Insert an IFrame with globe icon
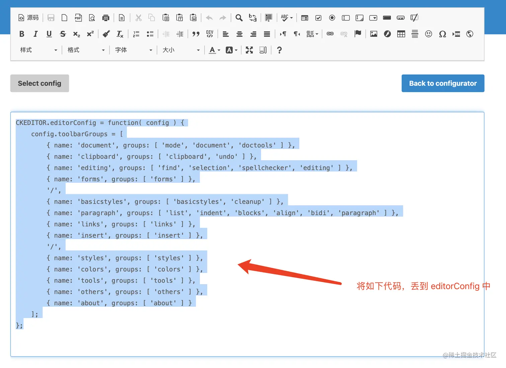506x368 pixels. [470, 34]
